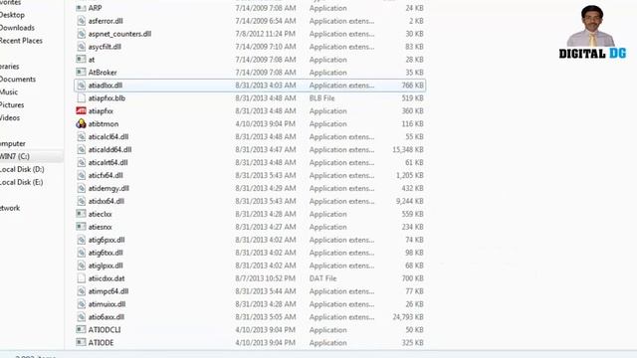Viewport: 637px width, 358px height.
Task: Select file name ATIODCLI
Action: click(x=105, y=329)
